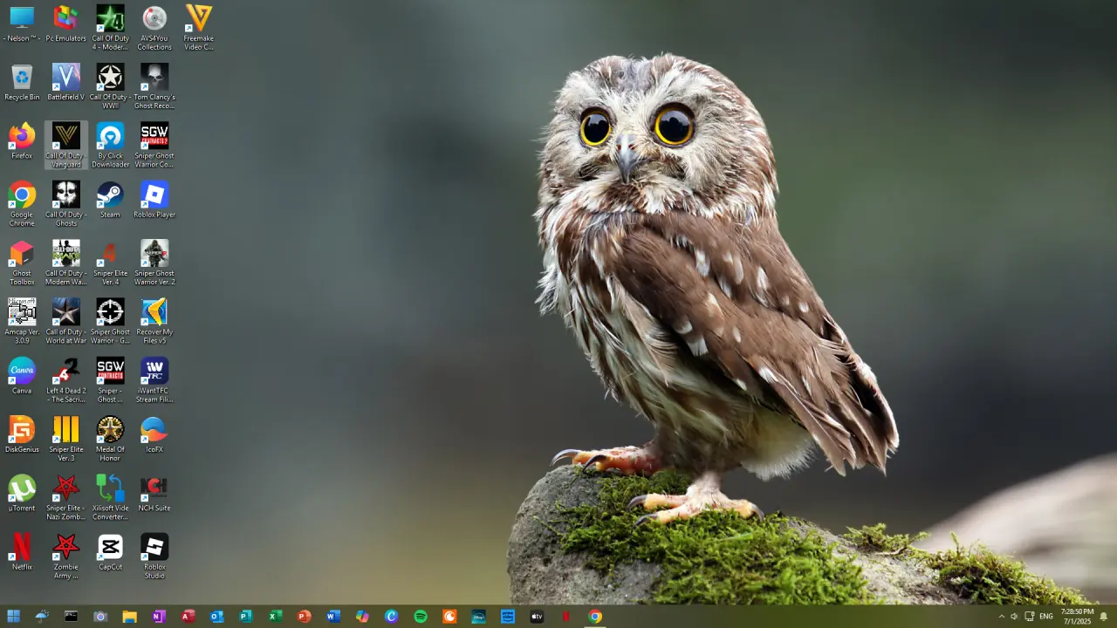Open Outlook from the taskbar

point(216,617)
